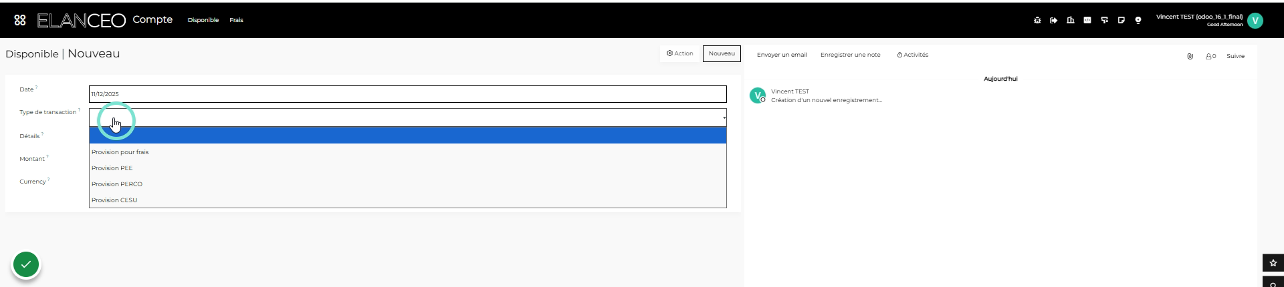Select Provision pour frais option
This screenshot has width=1284, height=287.
point(408,152)
